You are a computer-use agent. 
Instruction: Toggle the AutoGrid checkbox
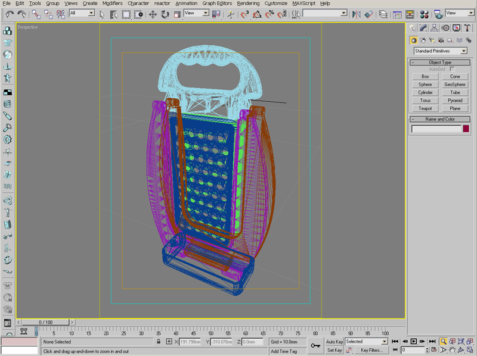(453, 69)
